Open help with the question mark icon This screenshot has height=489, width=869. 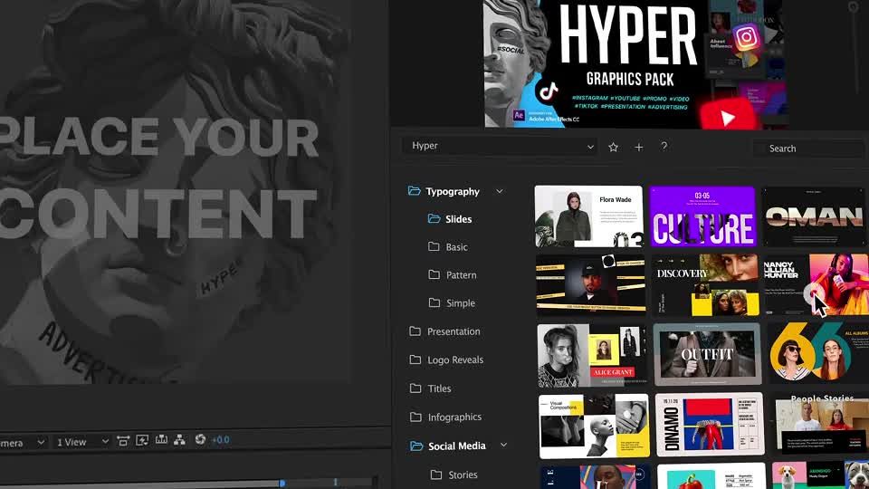(664, 147)
